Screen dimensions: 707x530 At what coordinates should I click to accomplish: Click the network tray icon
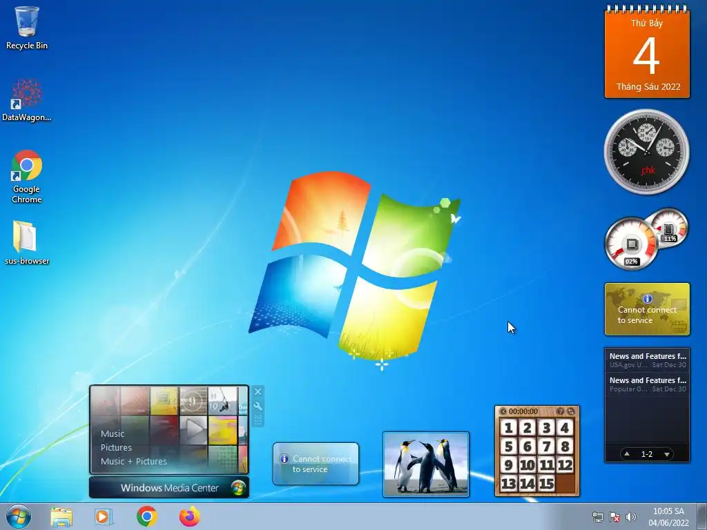598,517
